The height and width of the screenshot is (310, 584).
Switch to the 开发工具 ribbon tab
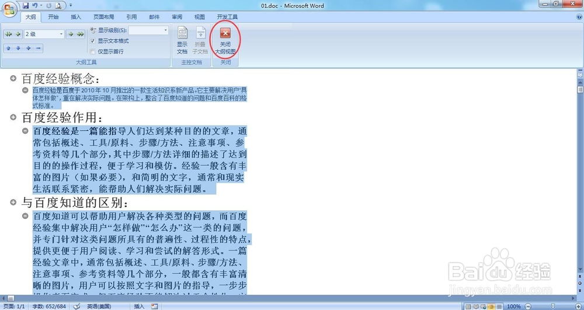(x=227, y=17)
